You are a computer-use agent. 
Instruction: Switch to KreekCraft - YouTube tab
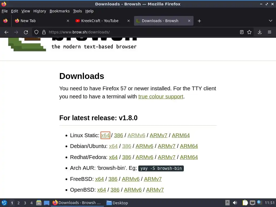pyautogui.click(x=103, y=21)
